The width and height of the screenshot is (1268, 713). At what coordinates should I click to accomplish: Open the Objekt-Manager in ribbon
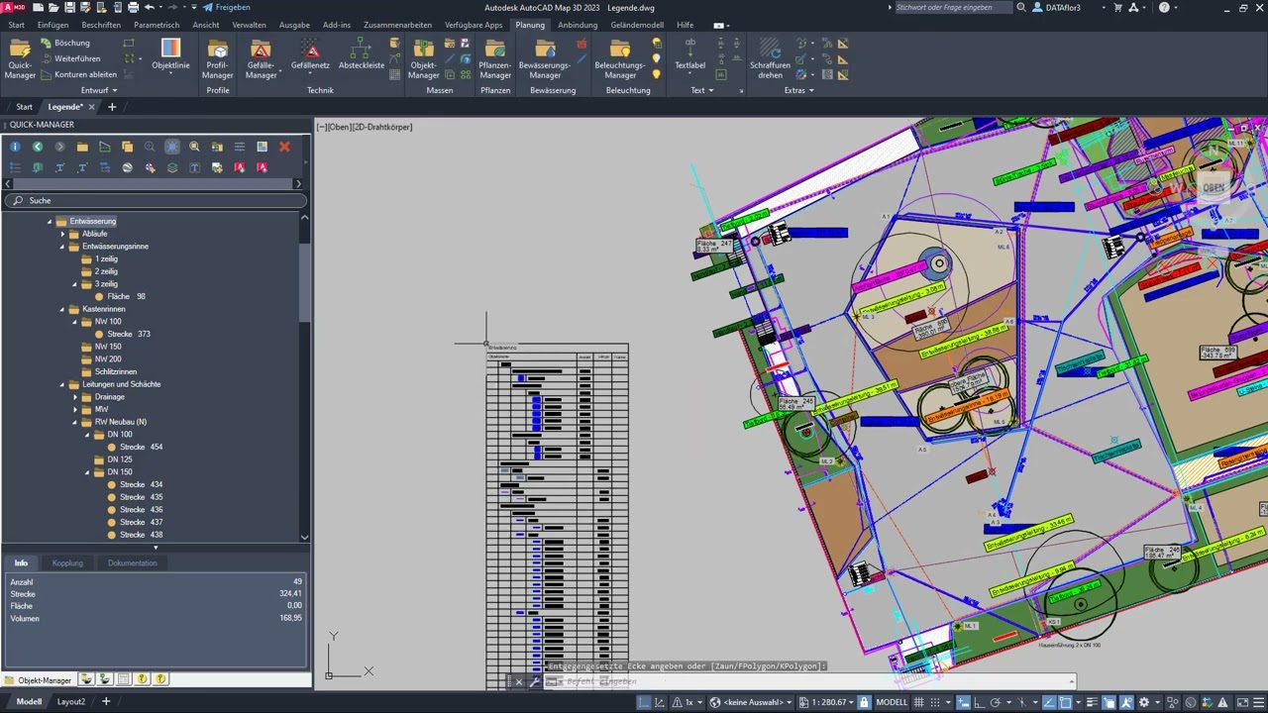(x=423, y=59)
